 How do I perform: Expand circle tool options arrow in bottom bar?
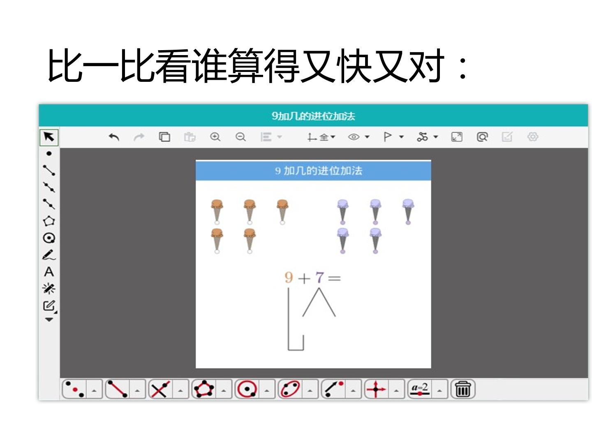point(267,390)
